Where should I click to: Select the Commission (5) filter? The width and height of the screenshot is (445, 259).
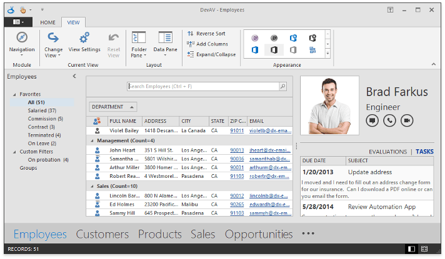pos(46,119)
